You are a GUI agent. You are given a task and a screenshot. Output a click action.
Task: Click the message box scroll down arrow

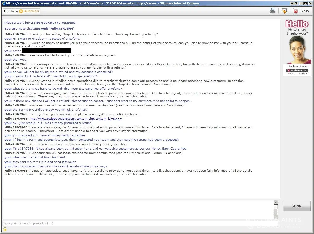(276, 217)
